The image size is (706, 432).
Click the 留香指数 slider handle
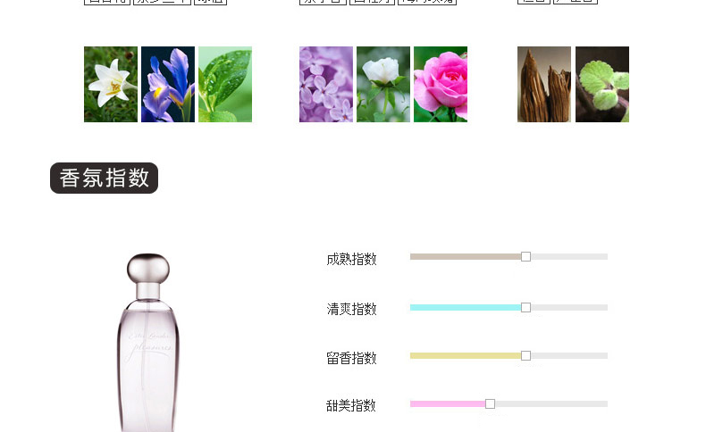pyautogui.click(x=525, y=355)
